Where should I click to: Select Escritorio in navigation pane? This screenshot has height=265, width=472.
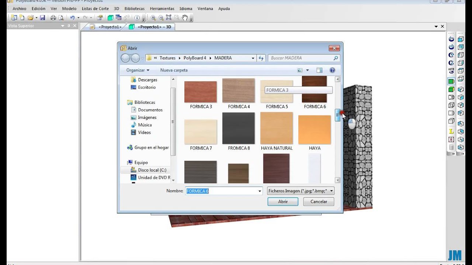pyautogui.click(x=147, y=87)
